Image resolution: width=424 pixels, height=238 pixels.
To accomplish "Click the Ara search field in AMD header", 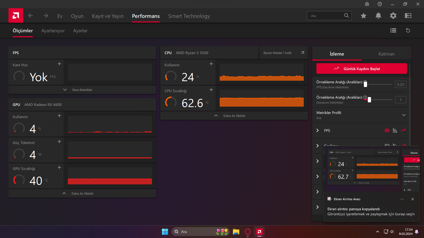I will coord(329,16).
